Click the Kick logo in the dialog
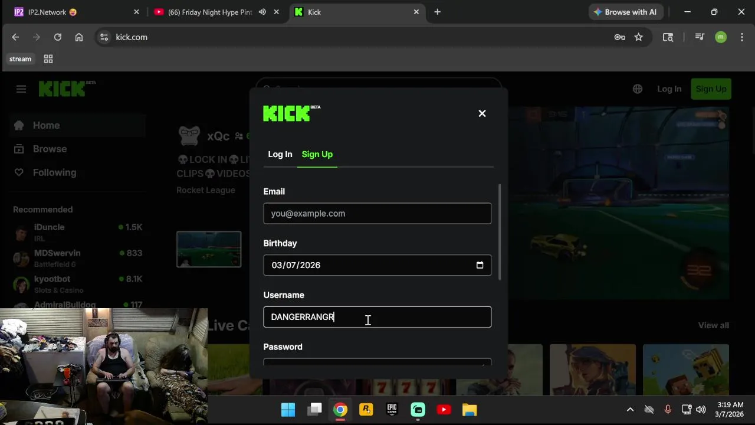755x425 pixels. coord(291,113)
